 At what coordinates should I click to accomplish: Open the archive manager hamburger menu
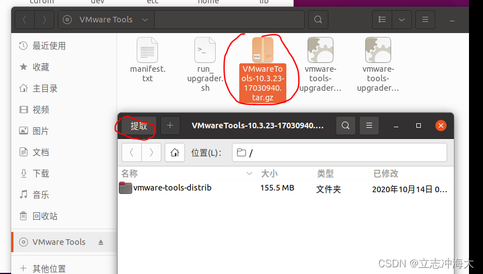[369, 126]
